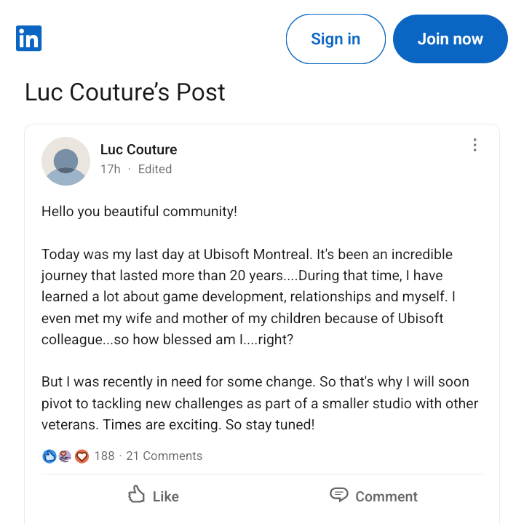Open the post's three-dot options menu
Image resolution: width=524 pixels, height=524 pixels.
click(x=475, y=145)
